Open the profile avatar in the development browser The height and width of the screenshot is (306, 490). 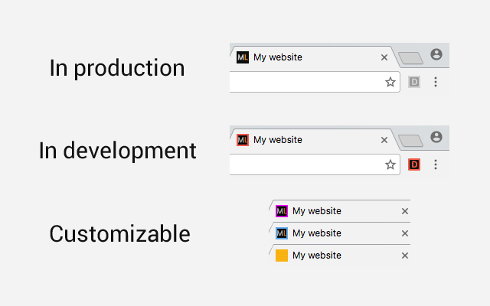click(436, 137)
